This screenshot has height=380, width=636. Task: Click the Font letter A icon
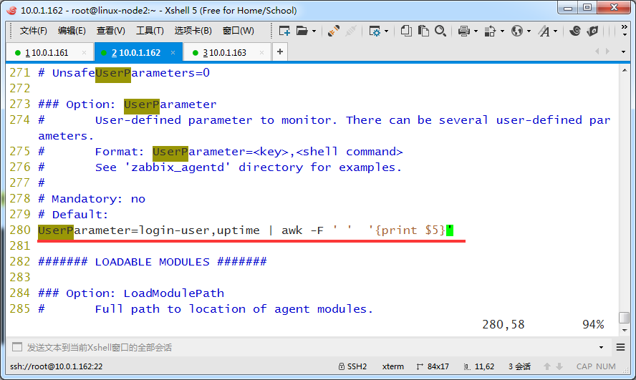pyautogui.click(x=544, y=31)
